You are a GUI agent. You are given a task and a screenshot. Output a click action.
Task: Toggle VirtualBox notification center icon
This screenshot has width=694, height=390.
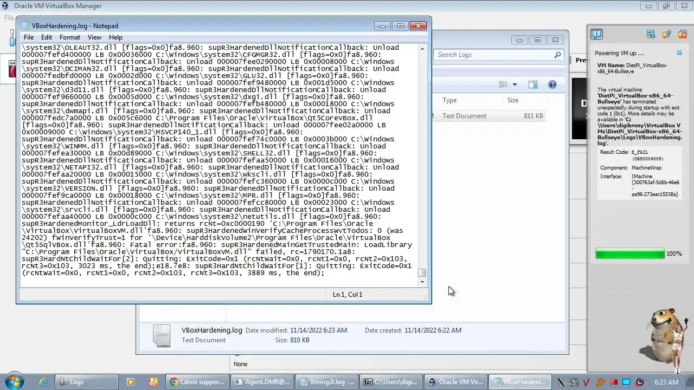point(596,34)
